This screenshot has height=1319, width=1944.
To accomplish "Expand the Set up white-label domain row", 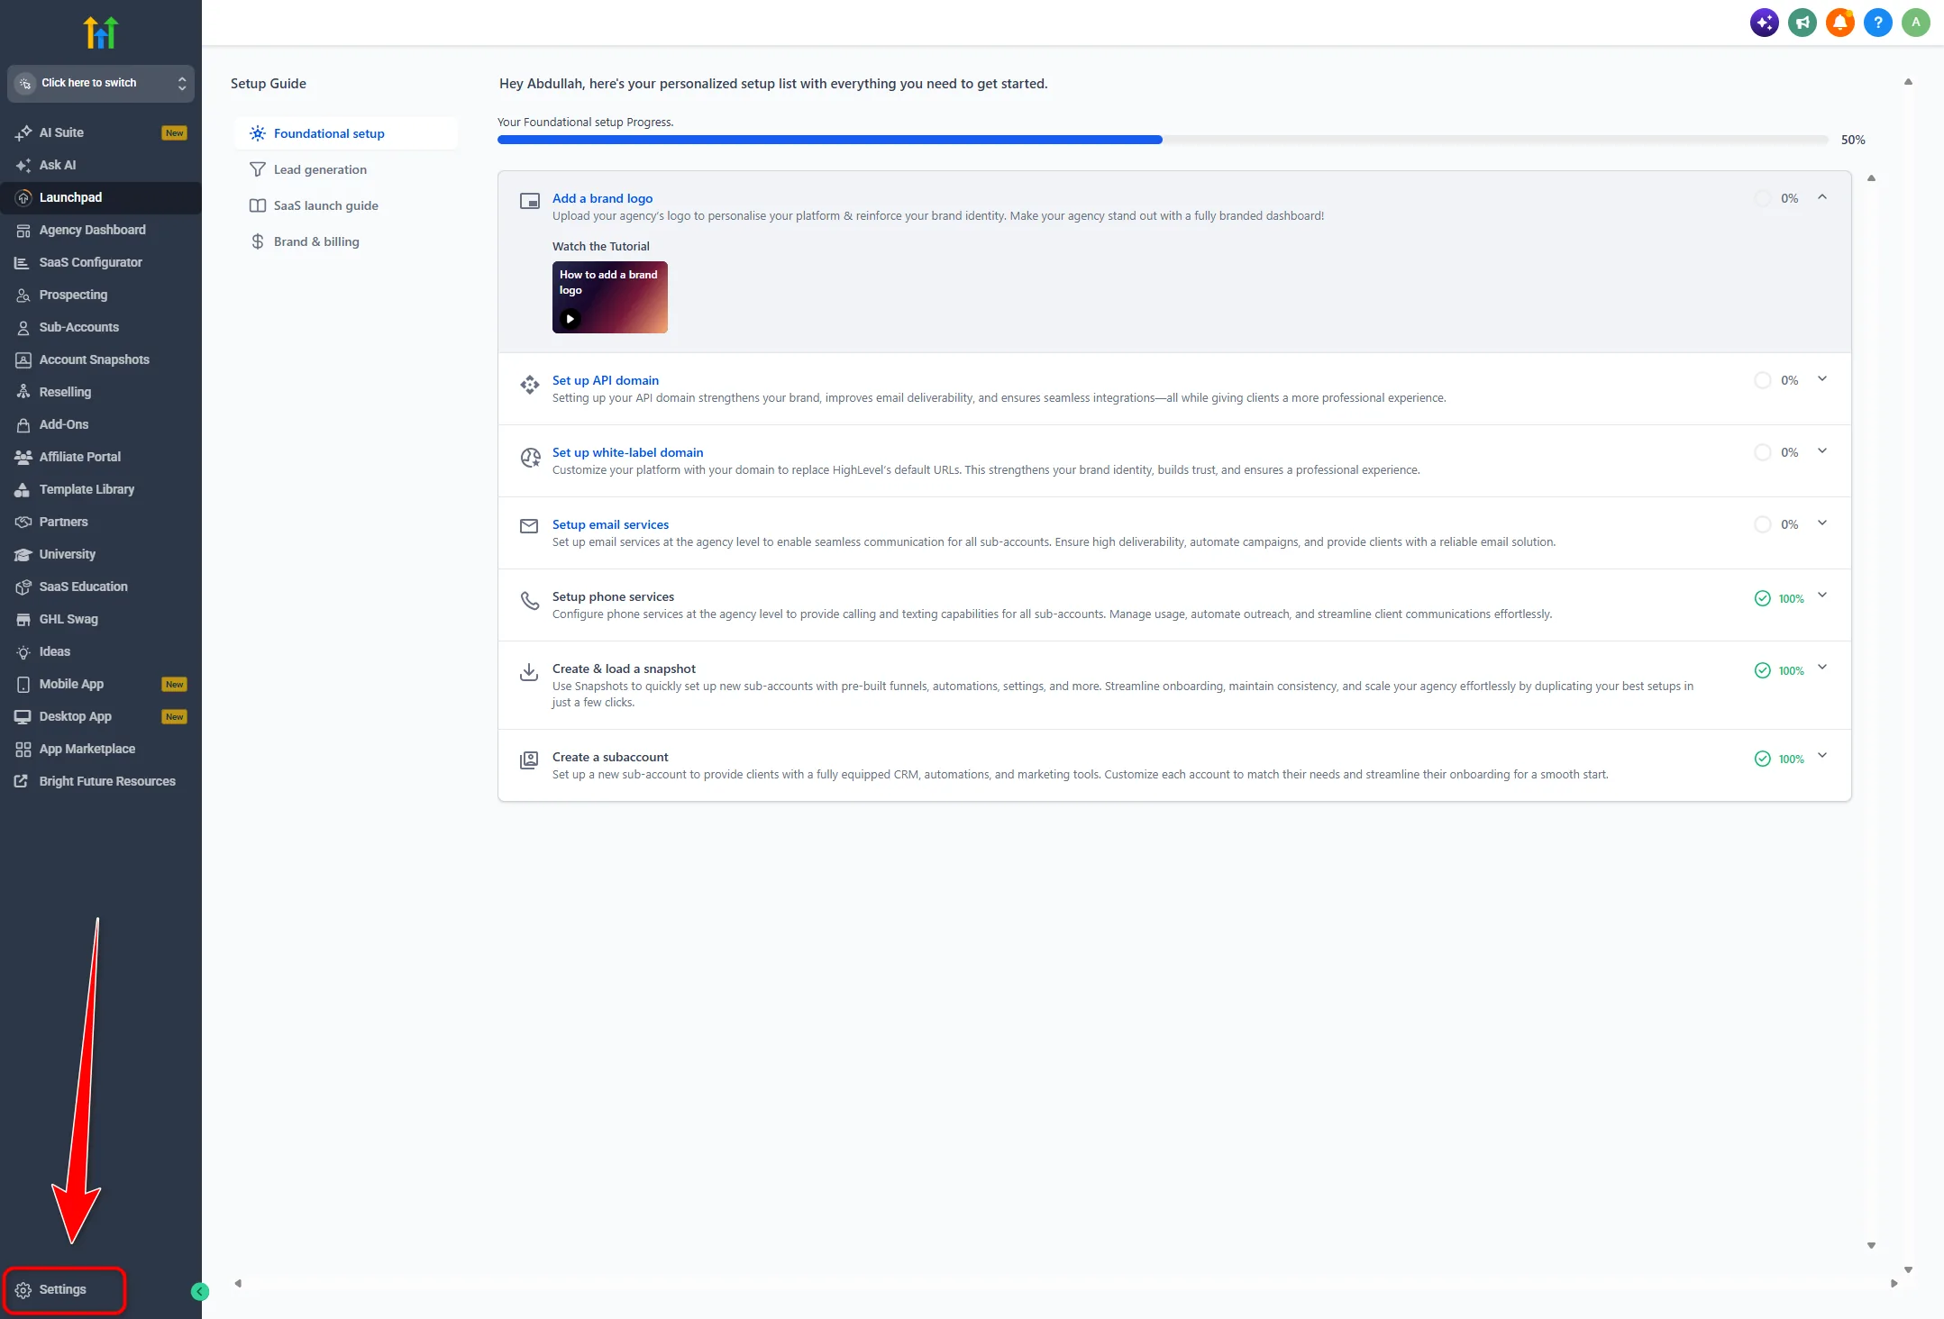I will (1822, 450).
